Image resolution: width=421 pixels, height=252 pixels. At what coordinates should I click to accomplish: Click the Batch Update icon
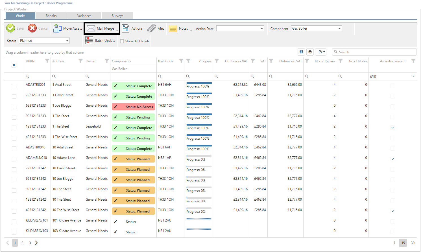pyautogui.click(x=89, y=41)
